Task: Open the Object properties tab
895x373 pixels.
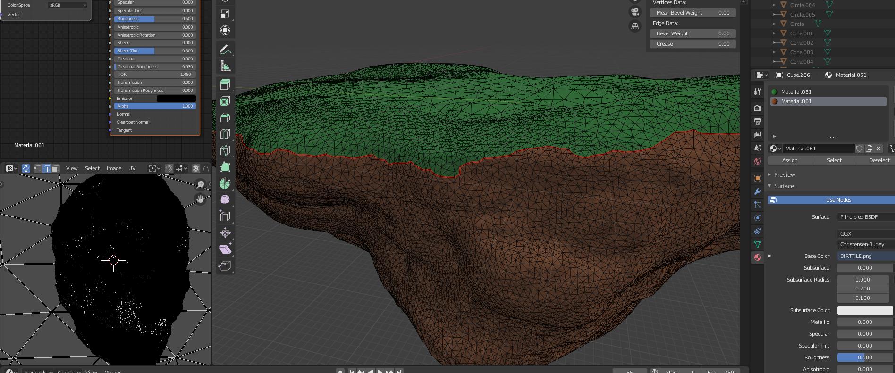Action: pyautogui.click(x=758, y=178)
